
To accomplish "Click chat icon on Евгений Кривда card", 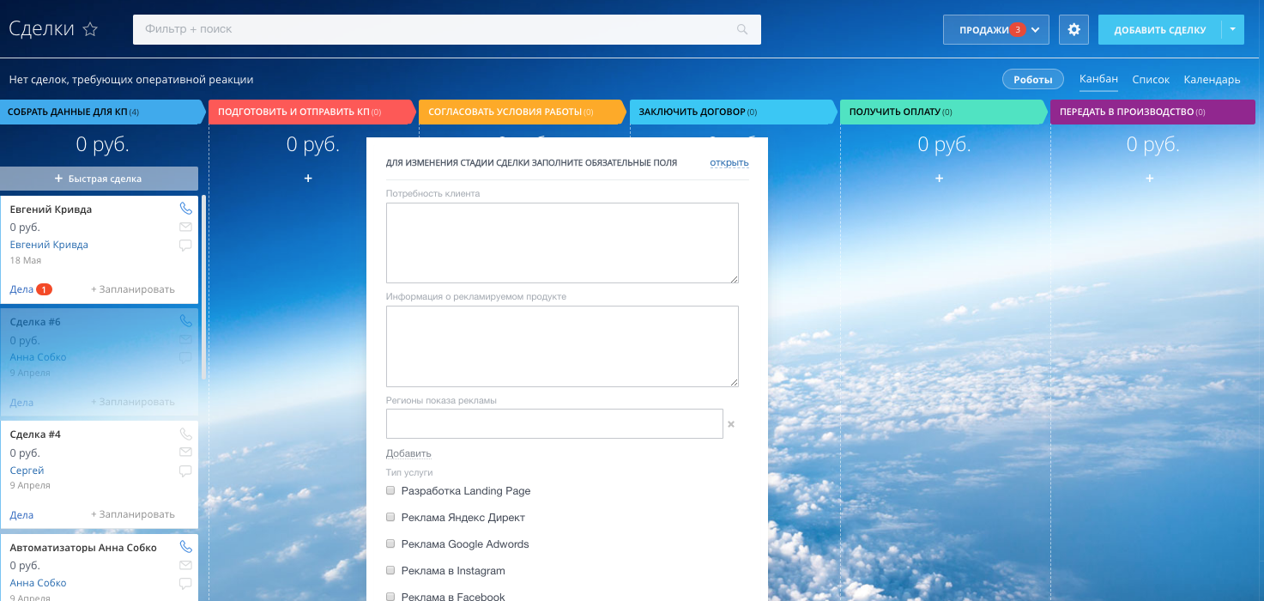I will point(185,245).
